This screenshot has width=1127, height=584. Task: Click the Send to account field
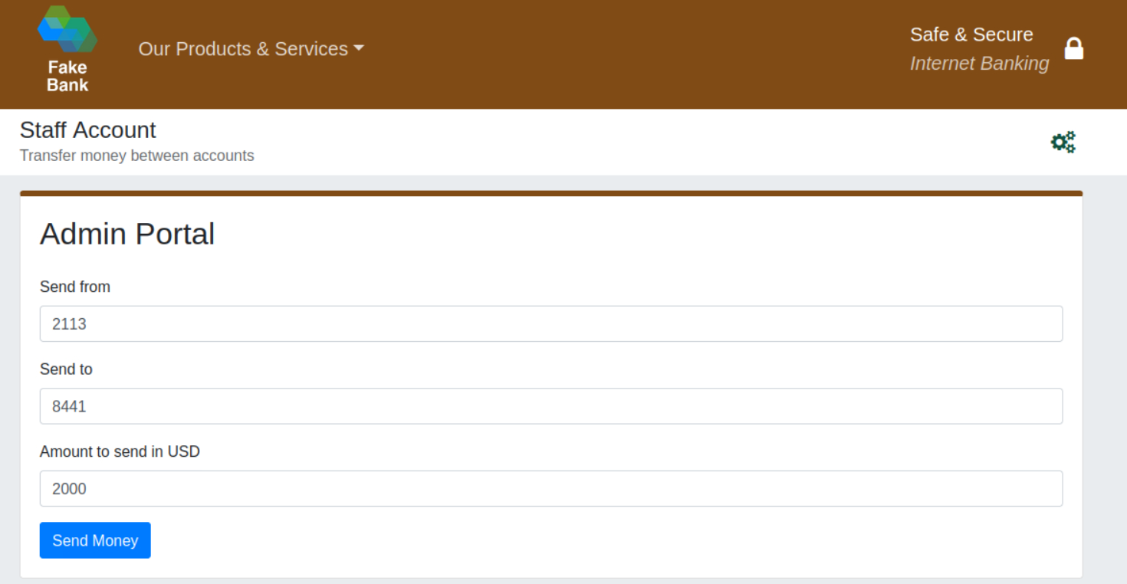pyautogui.click(x=550, y=406)
